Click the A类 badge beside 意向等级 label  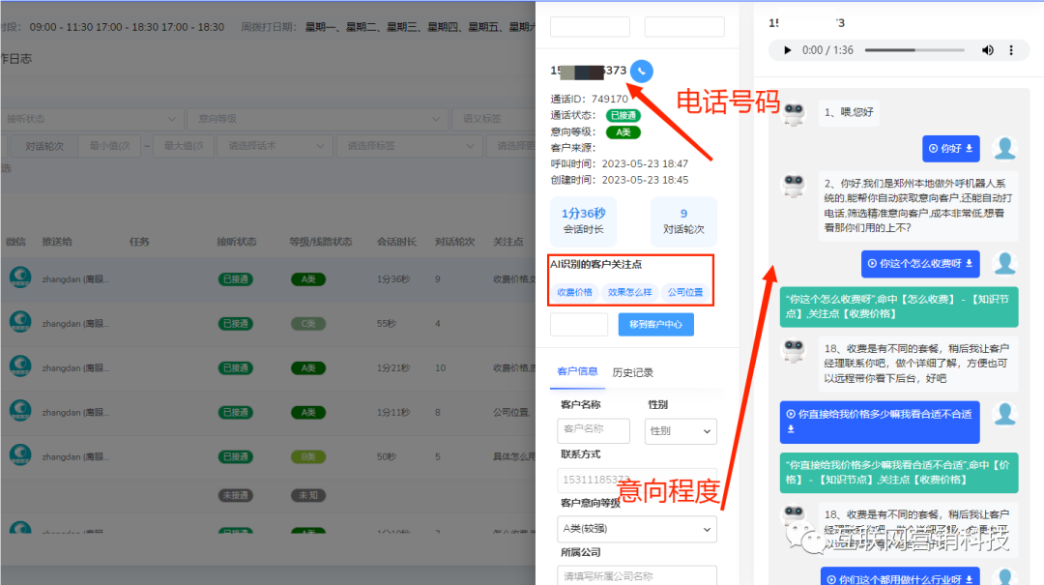tap(623, 132)
